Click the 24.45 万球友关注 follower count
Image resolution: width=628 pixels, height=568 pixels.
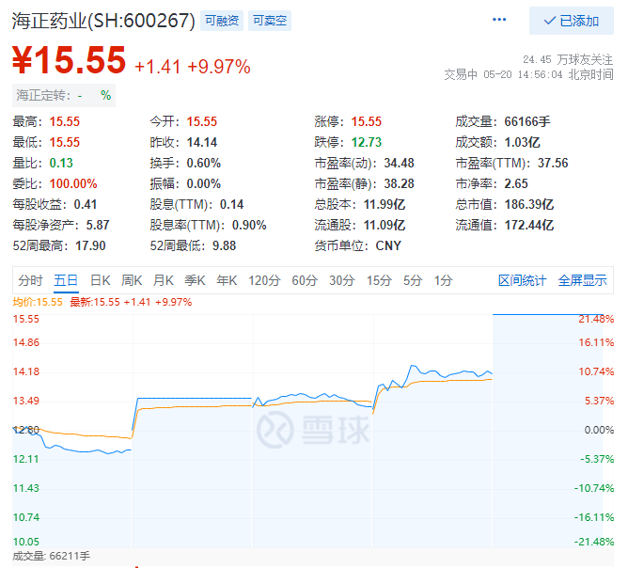[568, 59]
